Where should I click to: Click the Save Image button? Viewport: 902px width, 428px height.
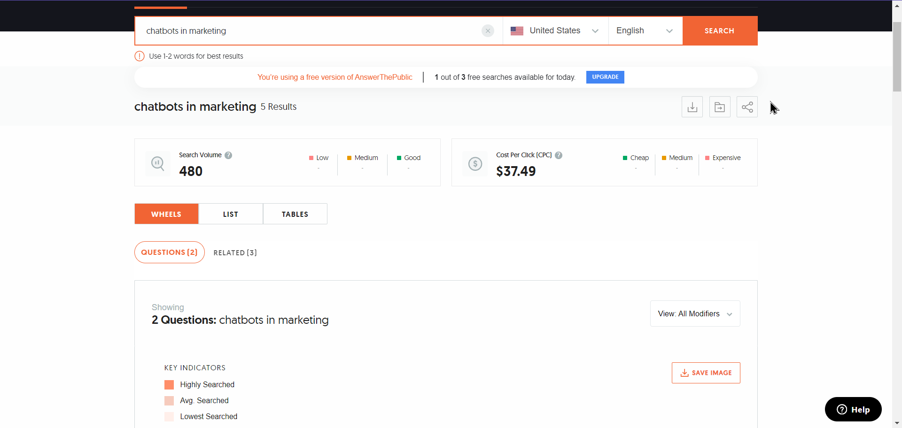tap(706, 373)
